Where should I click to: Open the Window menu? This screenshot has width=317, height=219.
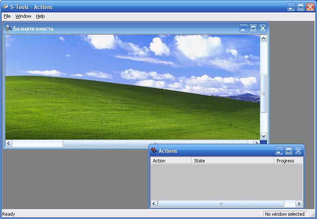tap(23, 16)
